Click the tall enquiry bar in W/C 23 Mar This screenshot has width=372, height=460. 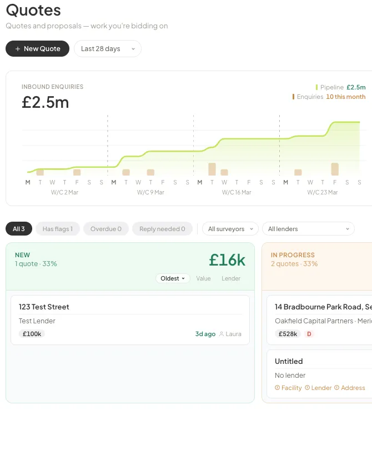coord(335,169)
